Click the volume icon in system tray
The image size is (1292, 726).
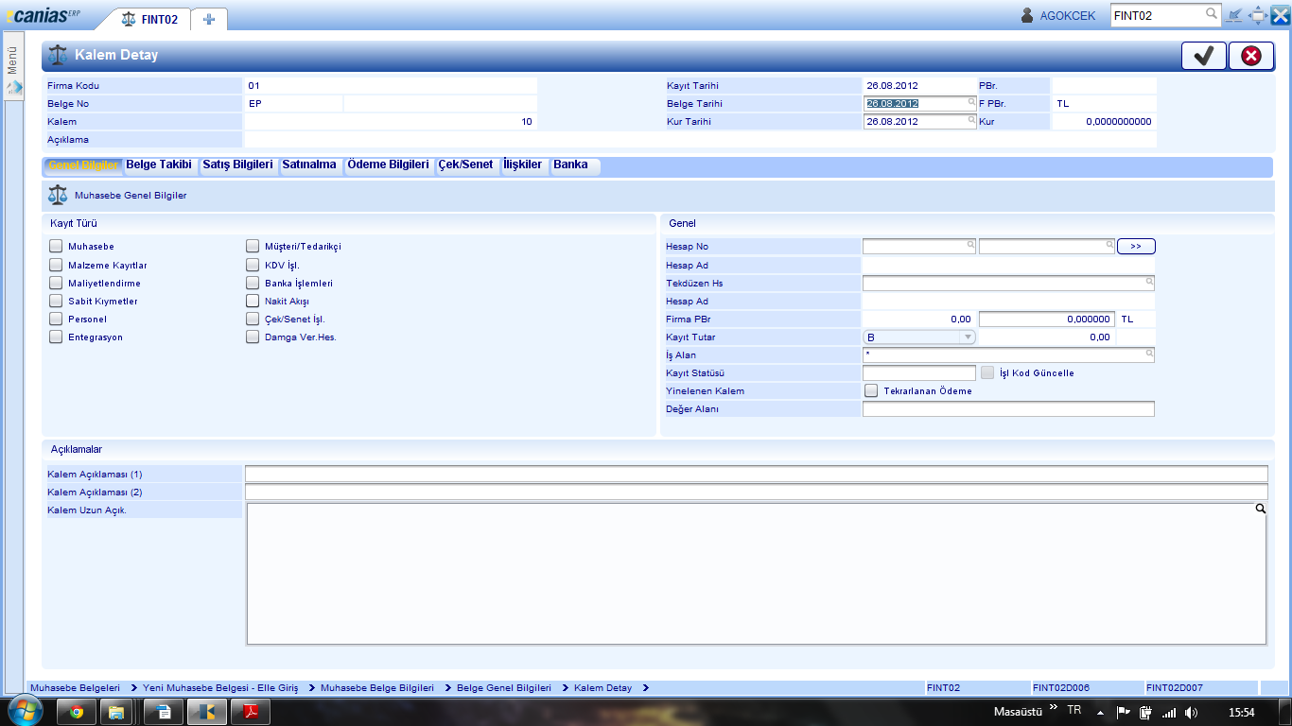click(x=1192, y=712)
